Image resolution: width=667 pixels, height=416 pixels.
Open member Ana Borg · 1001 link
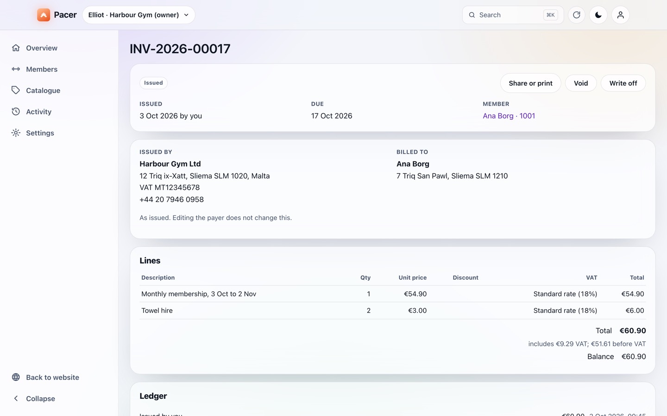coord(509,116)
